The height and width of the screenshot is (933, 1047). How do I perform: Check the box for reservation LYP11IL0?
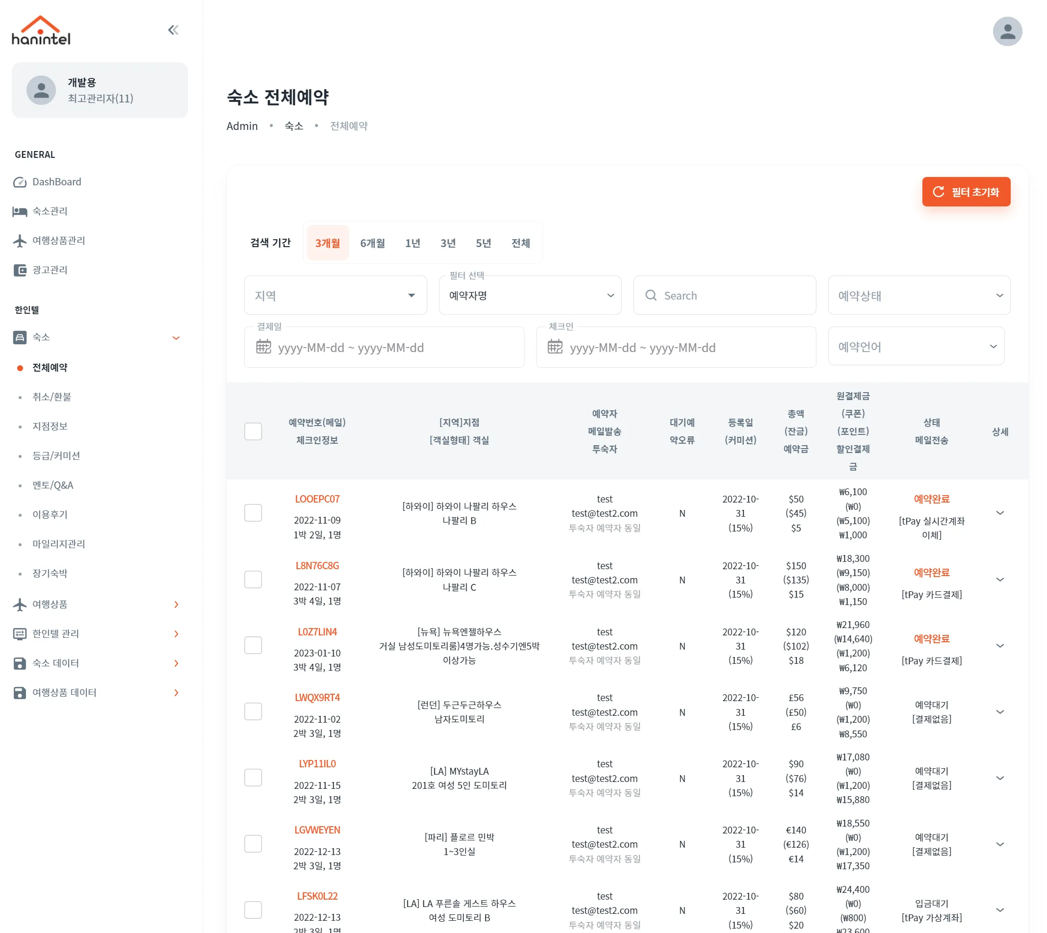253,777
